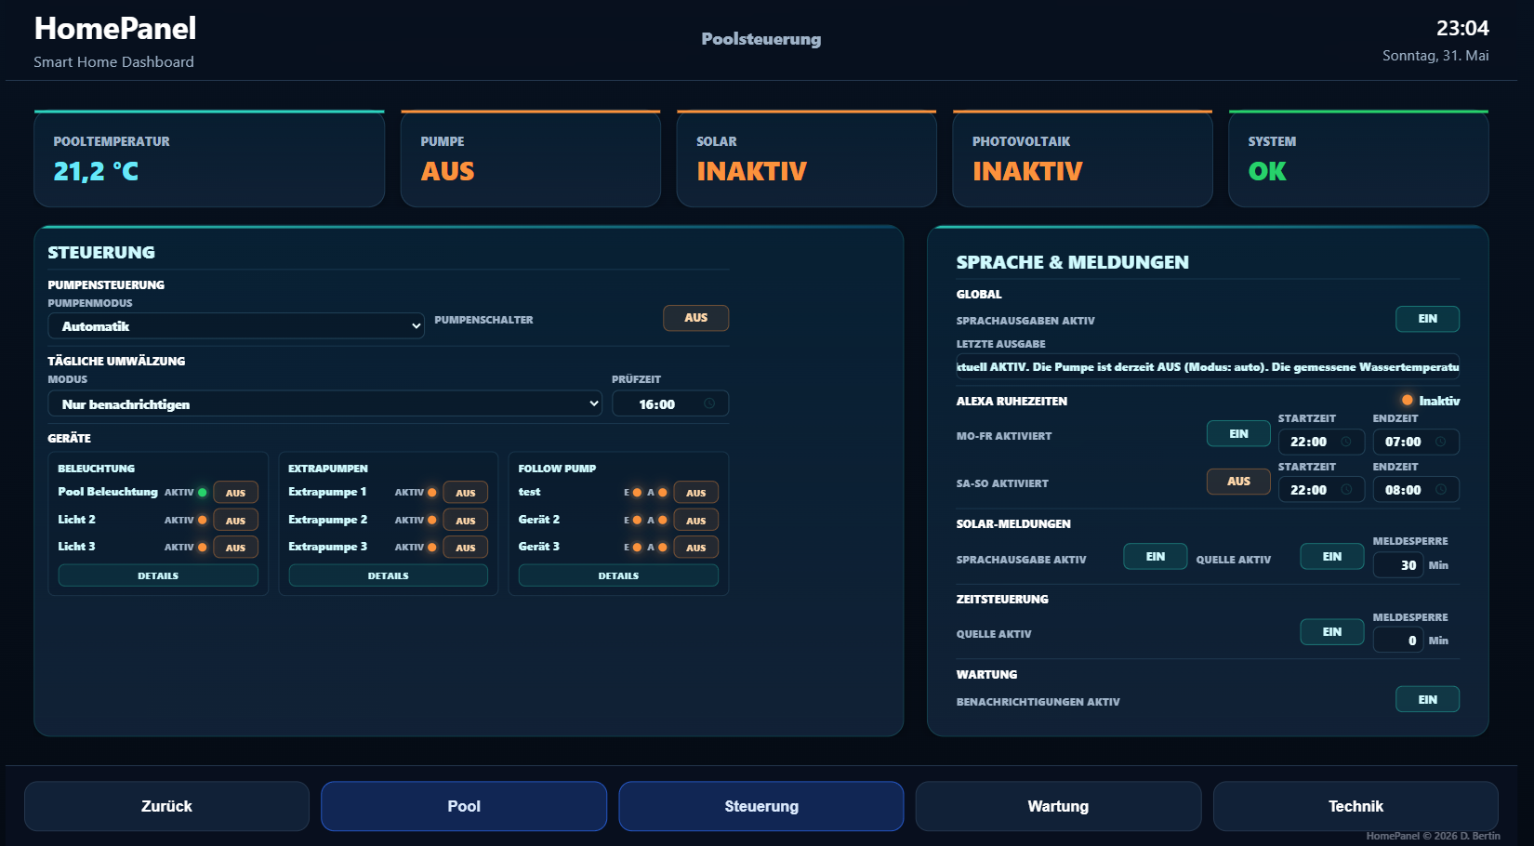Toggle the Pumpenschalter AUS switch
The height and width of the screenshot is (846, 1534).
(x=695, y=318)
